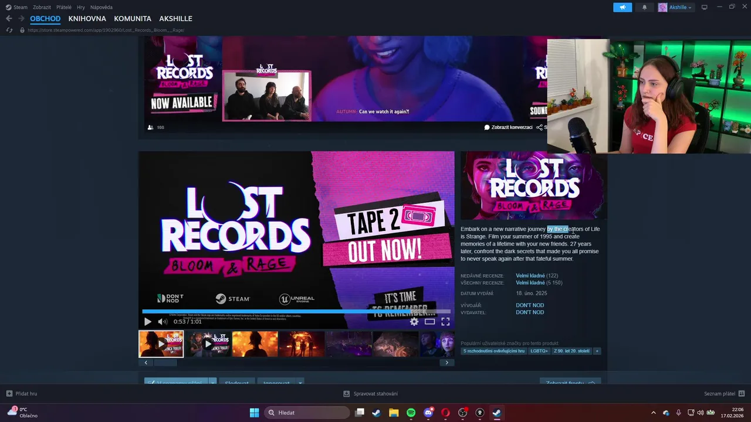Open Task View on the taskbar

pos(360,413)
